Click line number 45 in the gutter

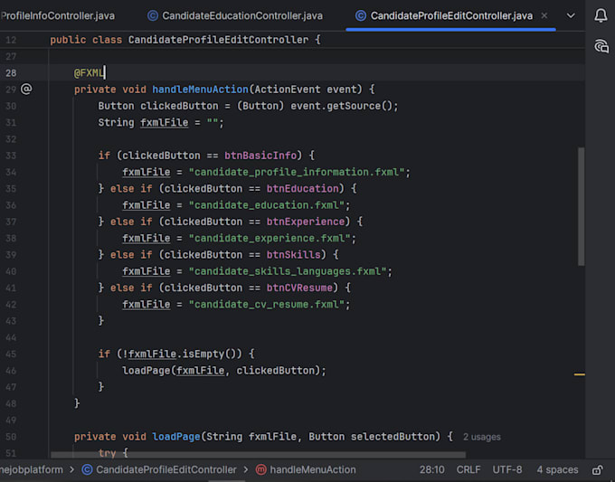click(11, 354)
